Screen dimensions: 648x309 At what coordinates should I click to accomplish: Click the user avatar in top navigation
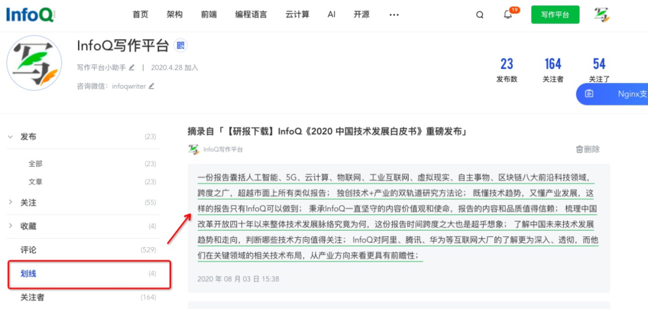click(602, 14)
